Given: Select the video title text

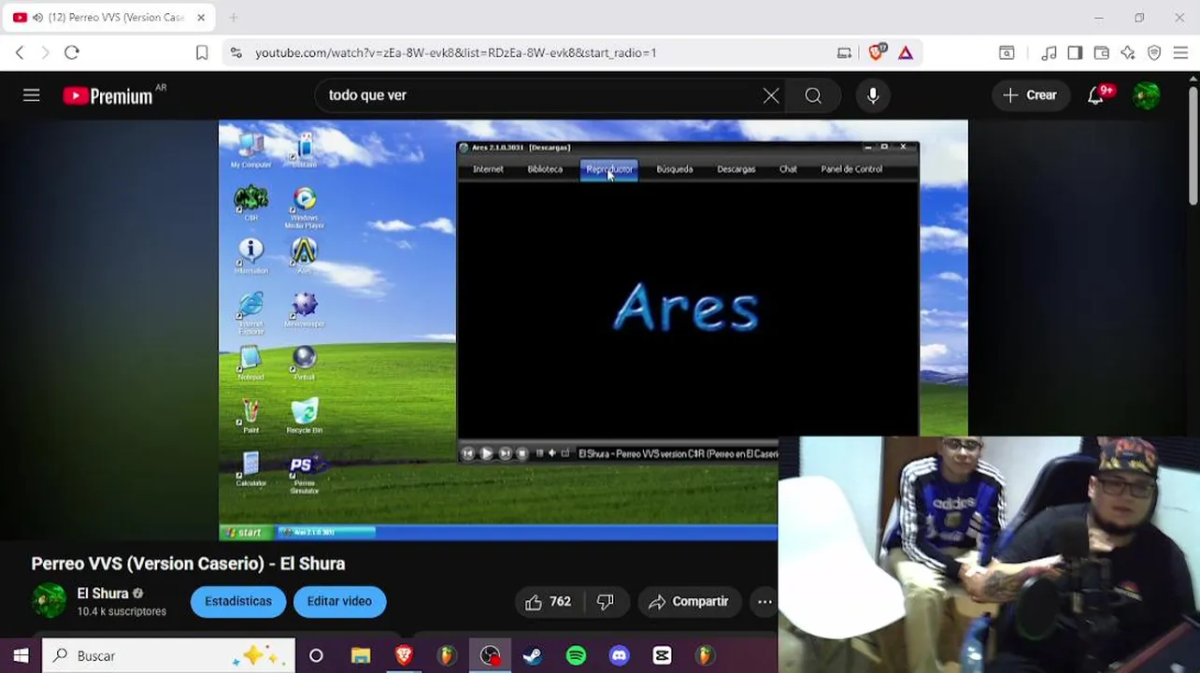Looking at the screenshot, I should (188, 564).
